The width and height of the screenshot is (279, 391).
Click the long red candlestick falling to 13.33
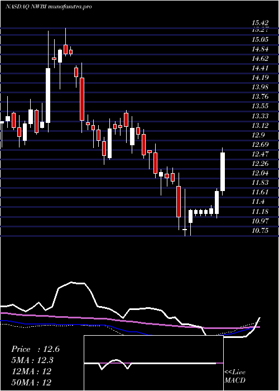[81, 99]
